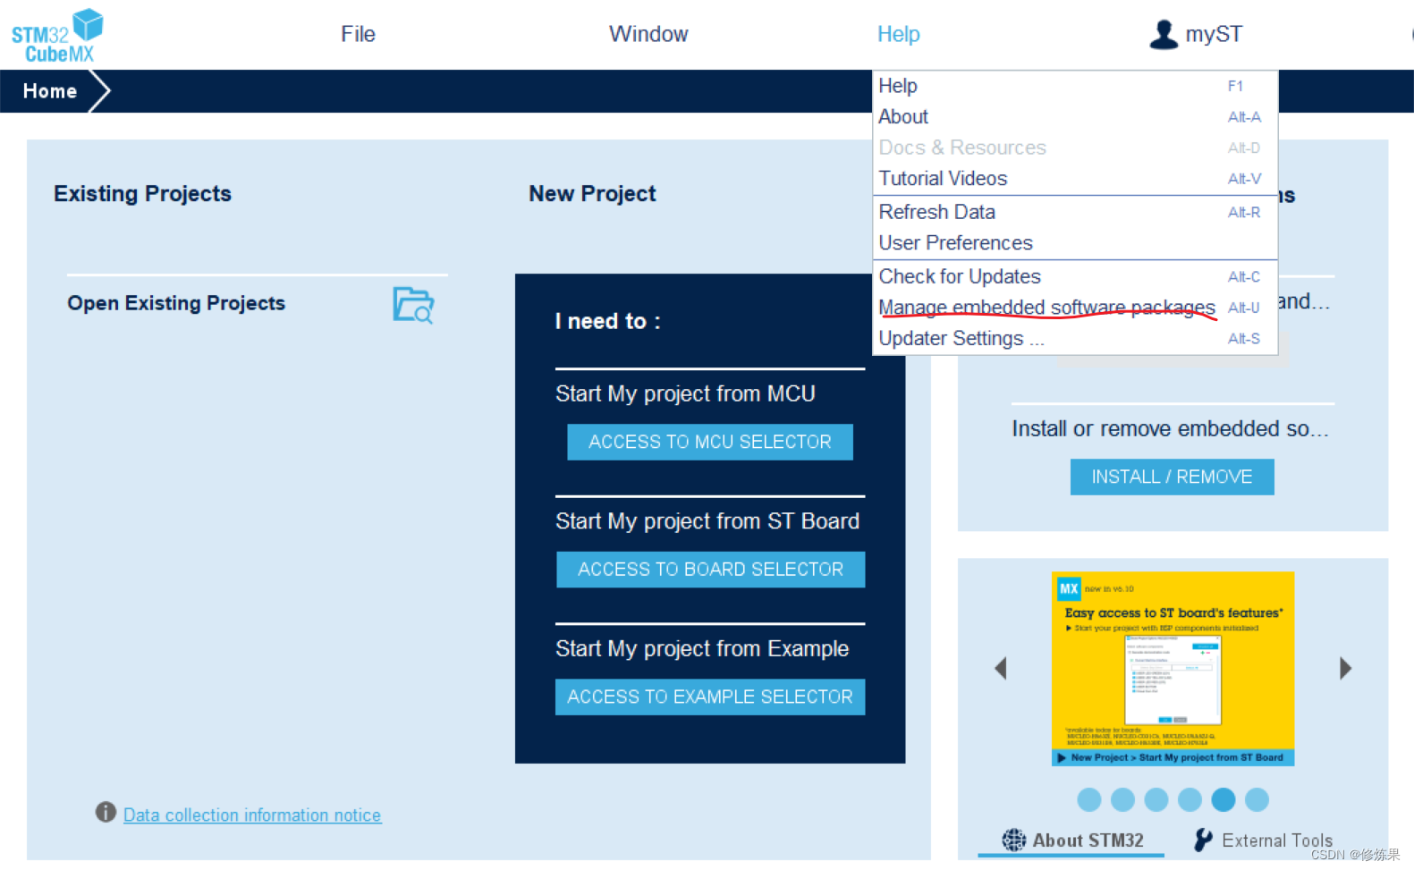
Task: Open User Preferences menu item
Action: tap(1075, 243)
